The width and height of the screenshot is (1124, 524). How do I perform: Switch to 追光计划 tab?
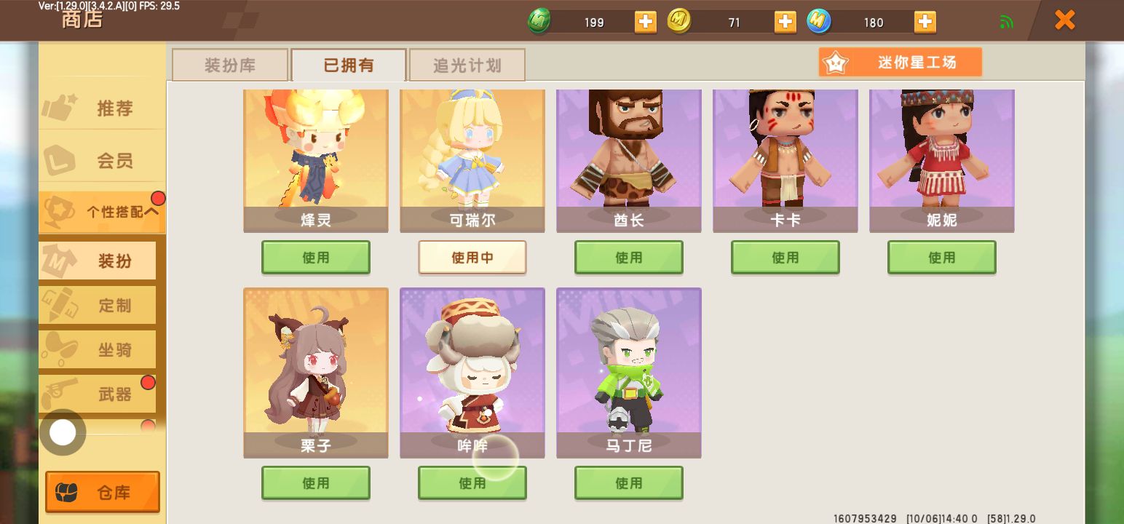click(467, 65)
